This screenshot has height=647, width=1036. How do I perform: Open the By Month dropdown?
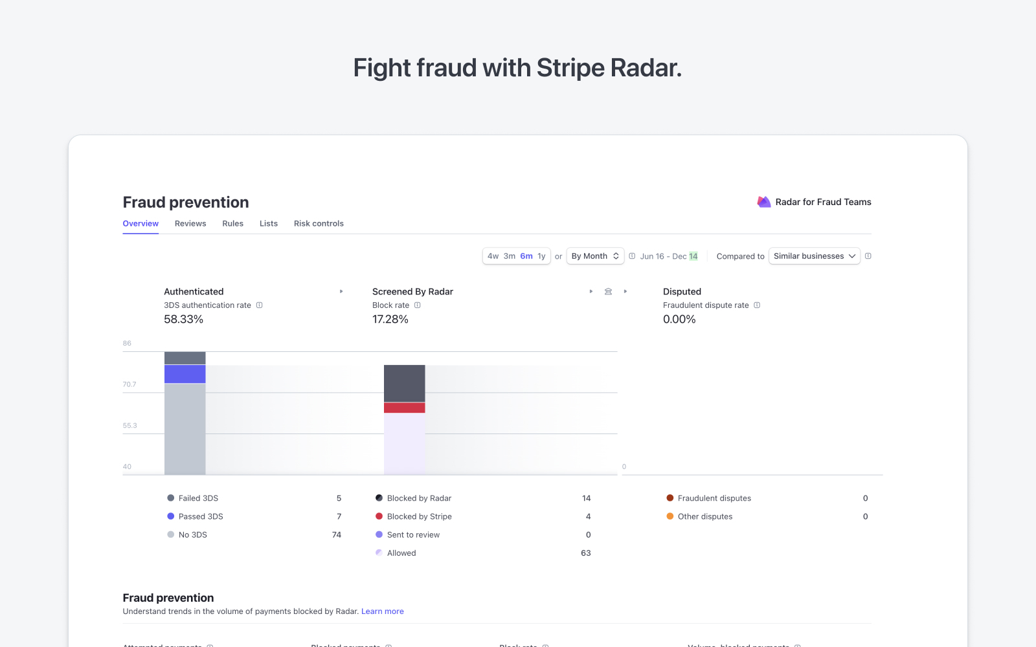pos(594,256)
